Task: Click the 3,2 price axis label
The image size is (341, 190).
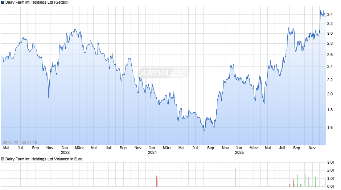Action: [x=330, y=23]
